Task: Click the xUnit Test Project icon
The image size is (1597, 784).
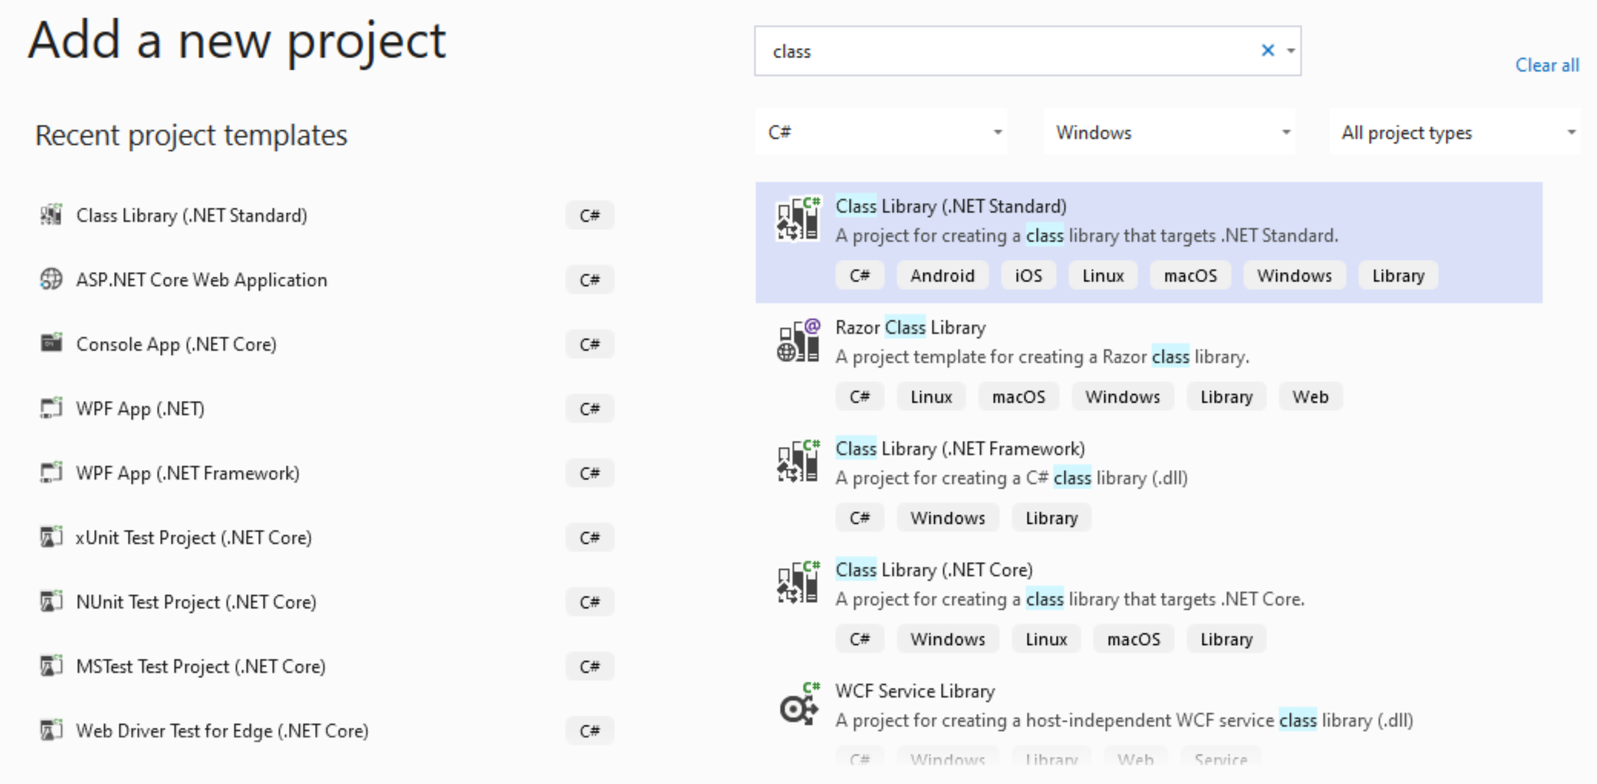Action: click(51, 536)
